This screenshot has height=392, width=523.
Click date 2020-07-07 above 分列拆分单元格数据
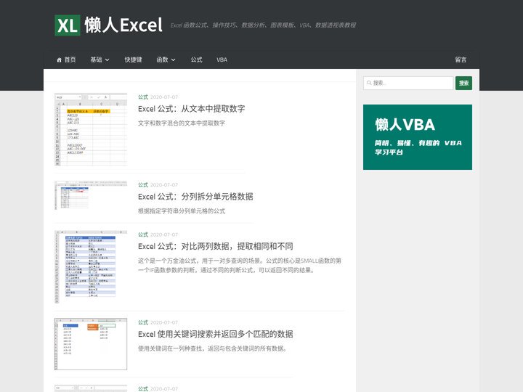pyautogui.click(x=164, y=184)
